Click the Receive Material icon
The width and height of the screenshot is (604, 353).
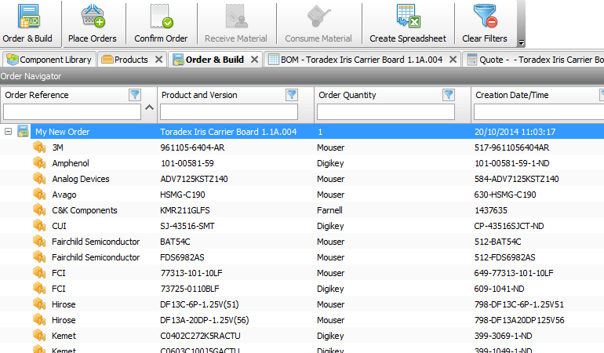236,16
